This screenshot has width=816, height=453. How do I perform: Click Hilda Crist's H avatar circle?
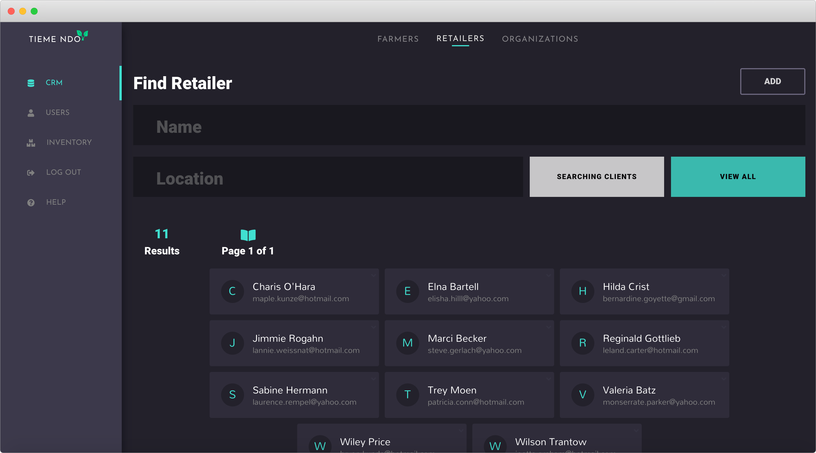(x=582, y=291)
